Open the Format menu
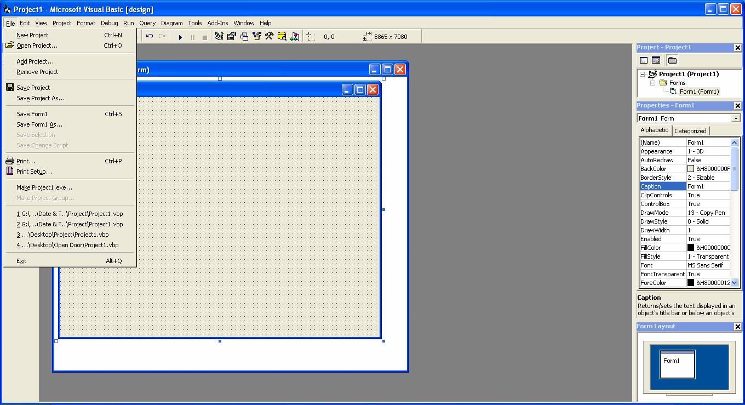This screenshot has width=745, height=405. pos(86,23)
